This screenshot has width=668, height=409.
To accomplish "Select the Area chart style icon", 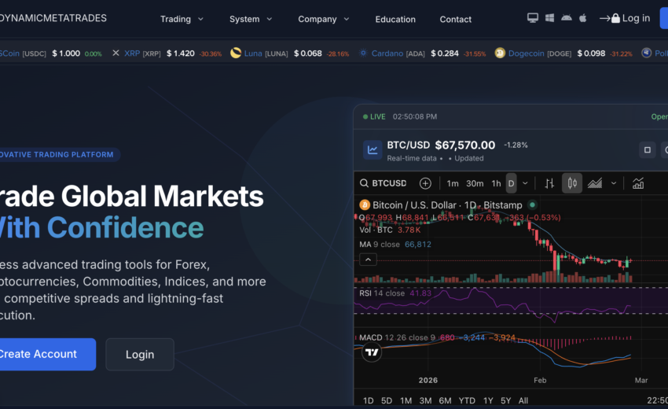I will (x=595, y=183).
